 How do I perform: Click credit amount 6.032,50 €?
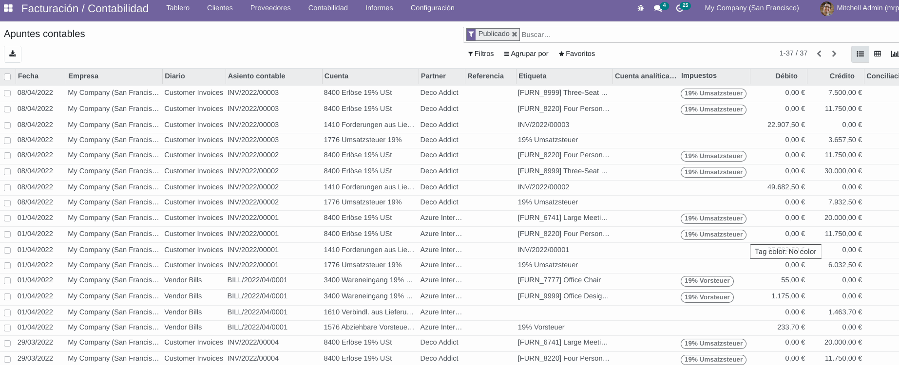[845, 265]
